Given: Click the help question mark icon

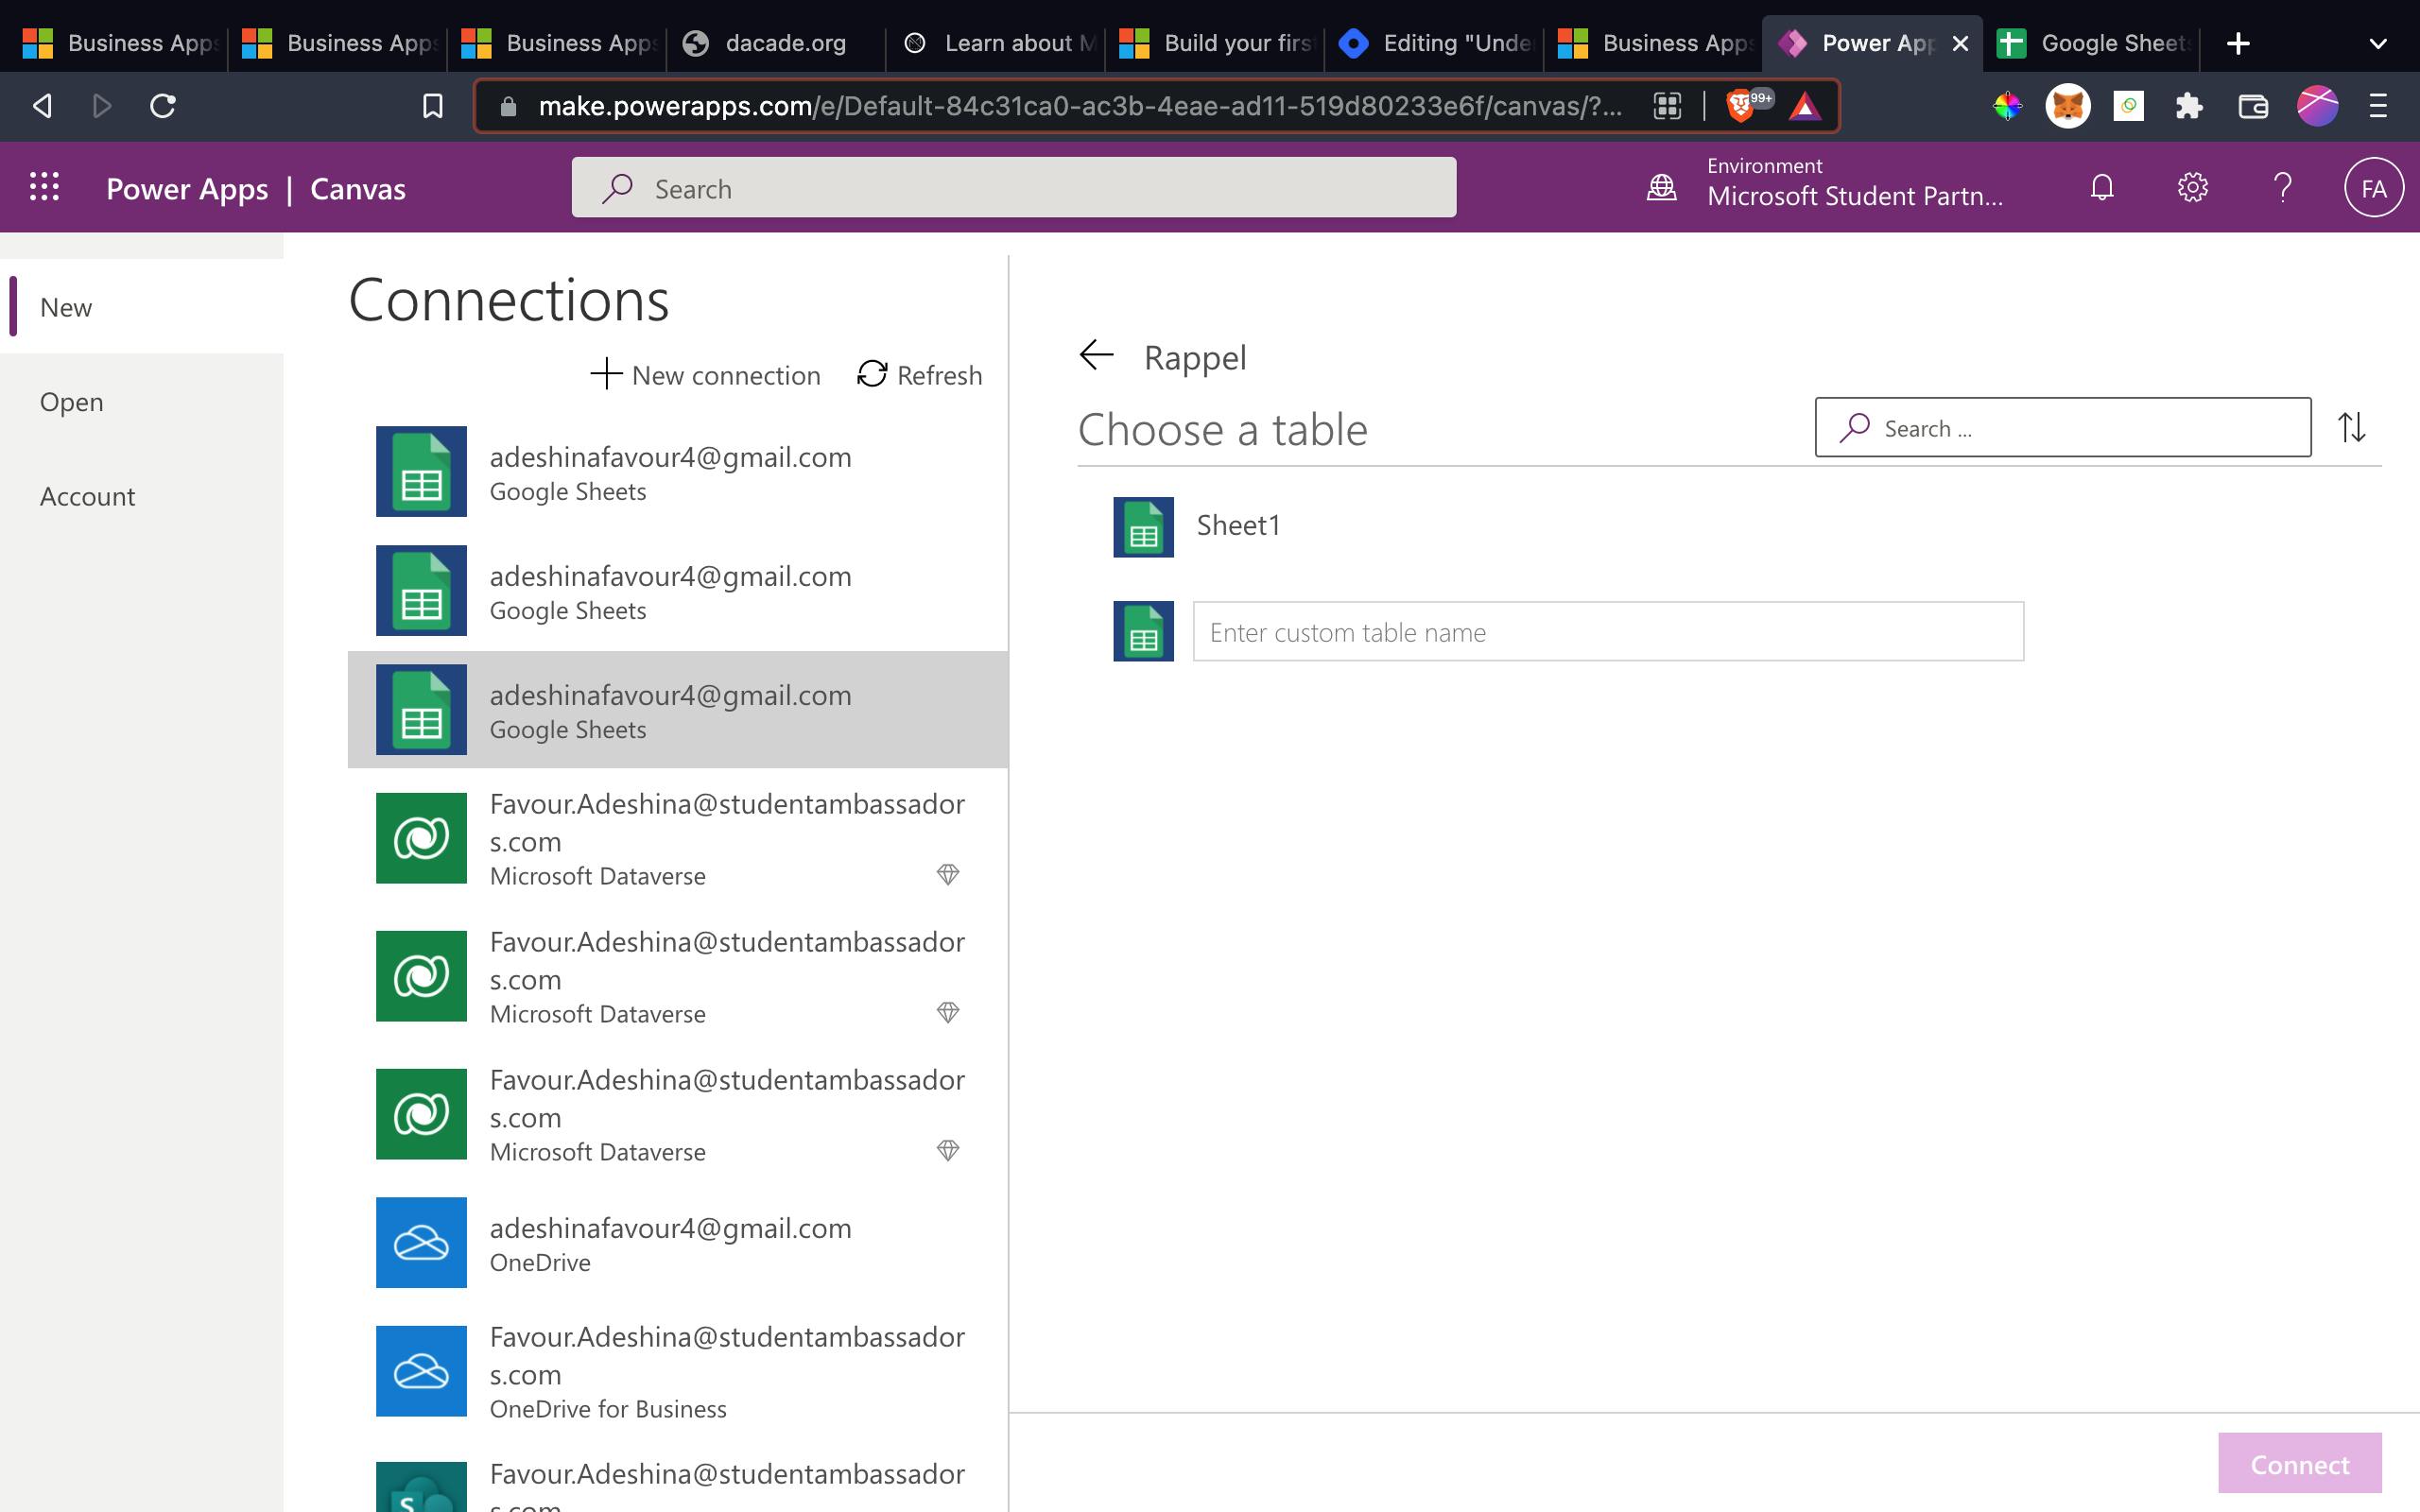Looking at the screenshot, I should click(x=2283, y=187).
